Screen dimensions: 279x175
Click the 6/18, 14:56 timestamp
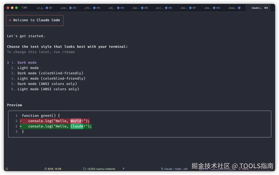click(x=55, y=169)
